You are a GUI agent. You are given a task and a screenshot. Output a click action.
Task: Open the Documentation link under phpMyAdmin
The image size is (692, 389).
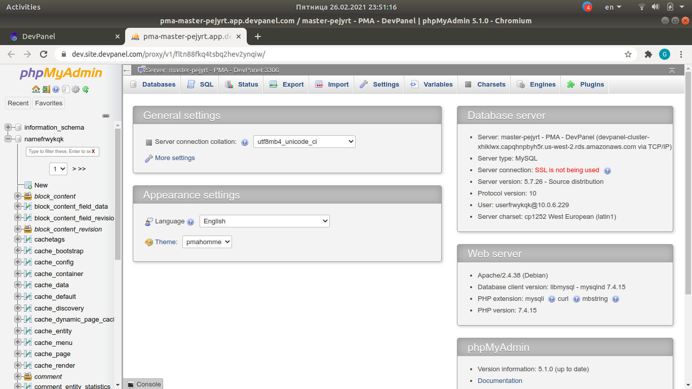[499, 380]
